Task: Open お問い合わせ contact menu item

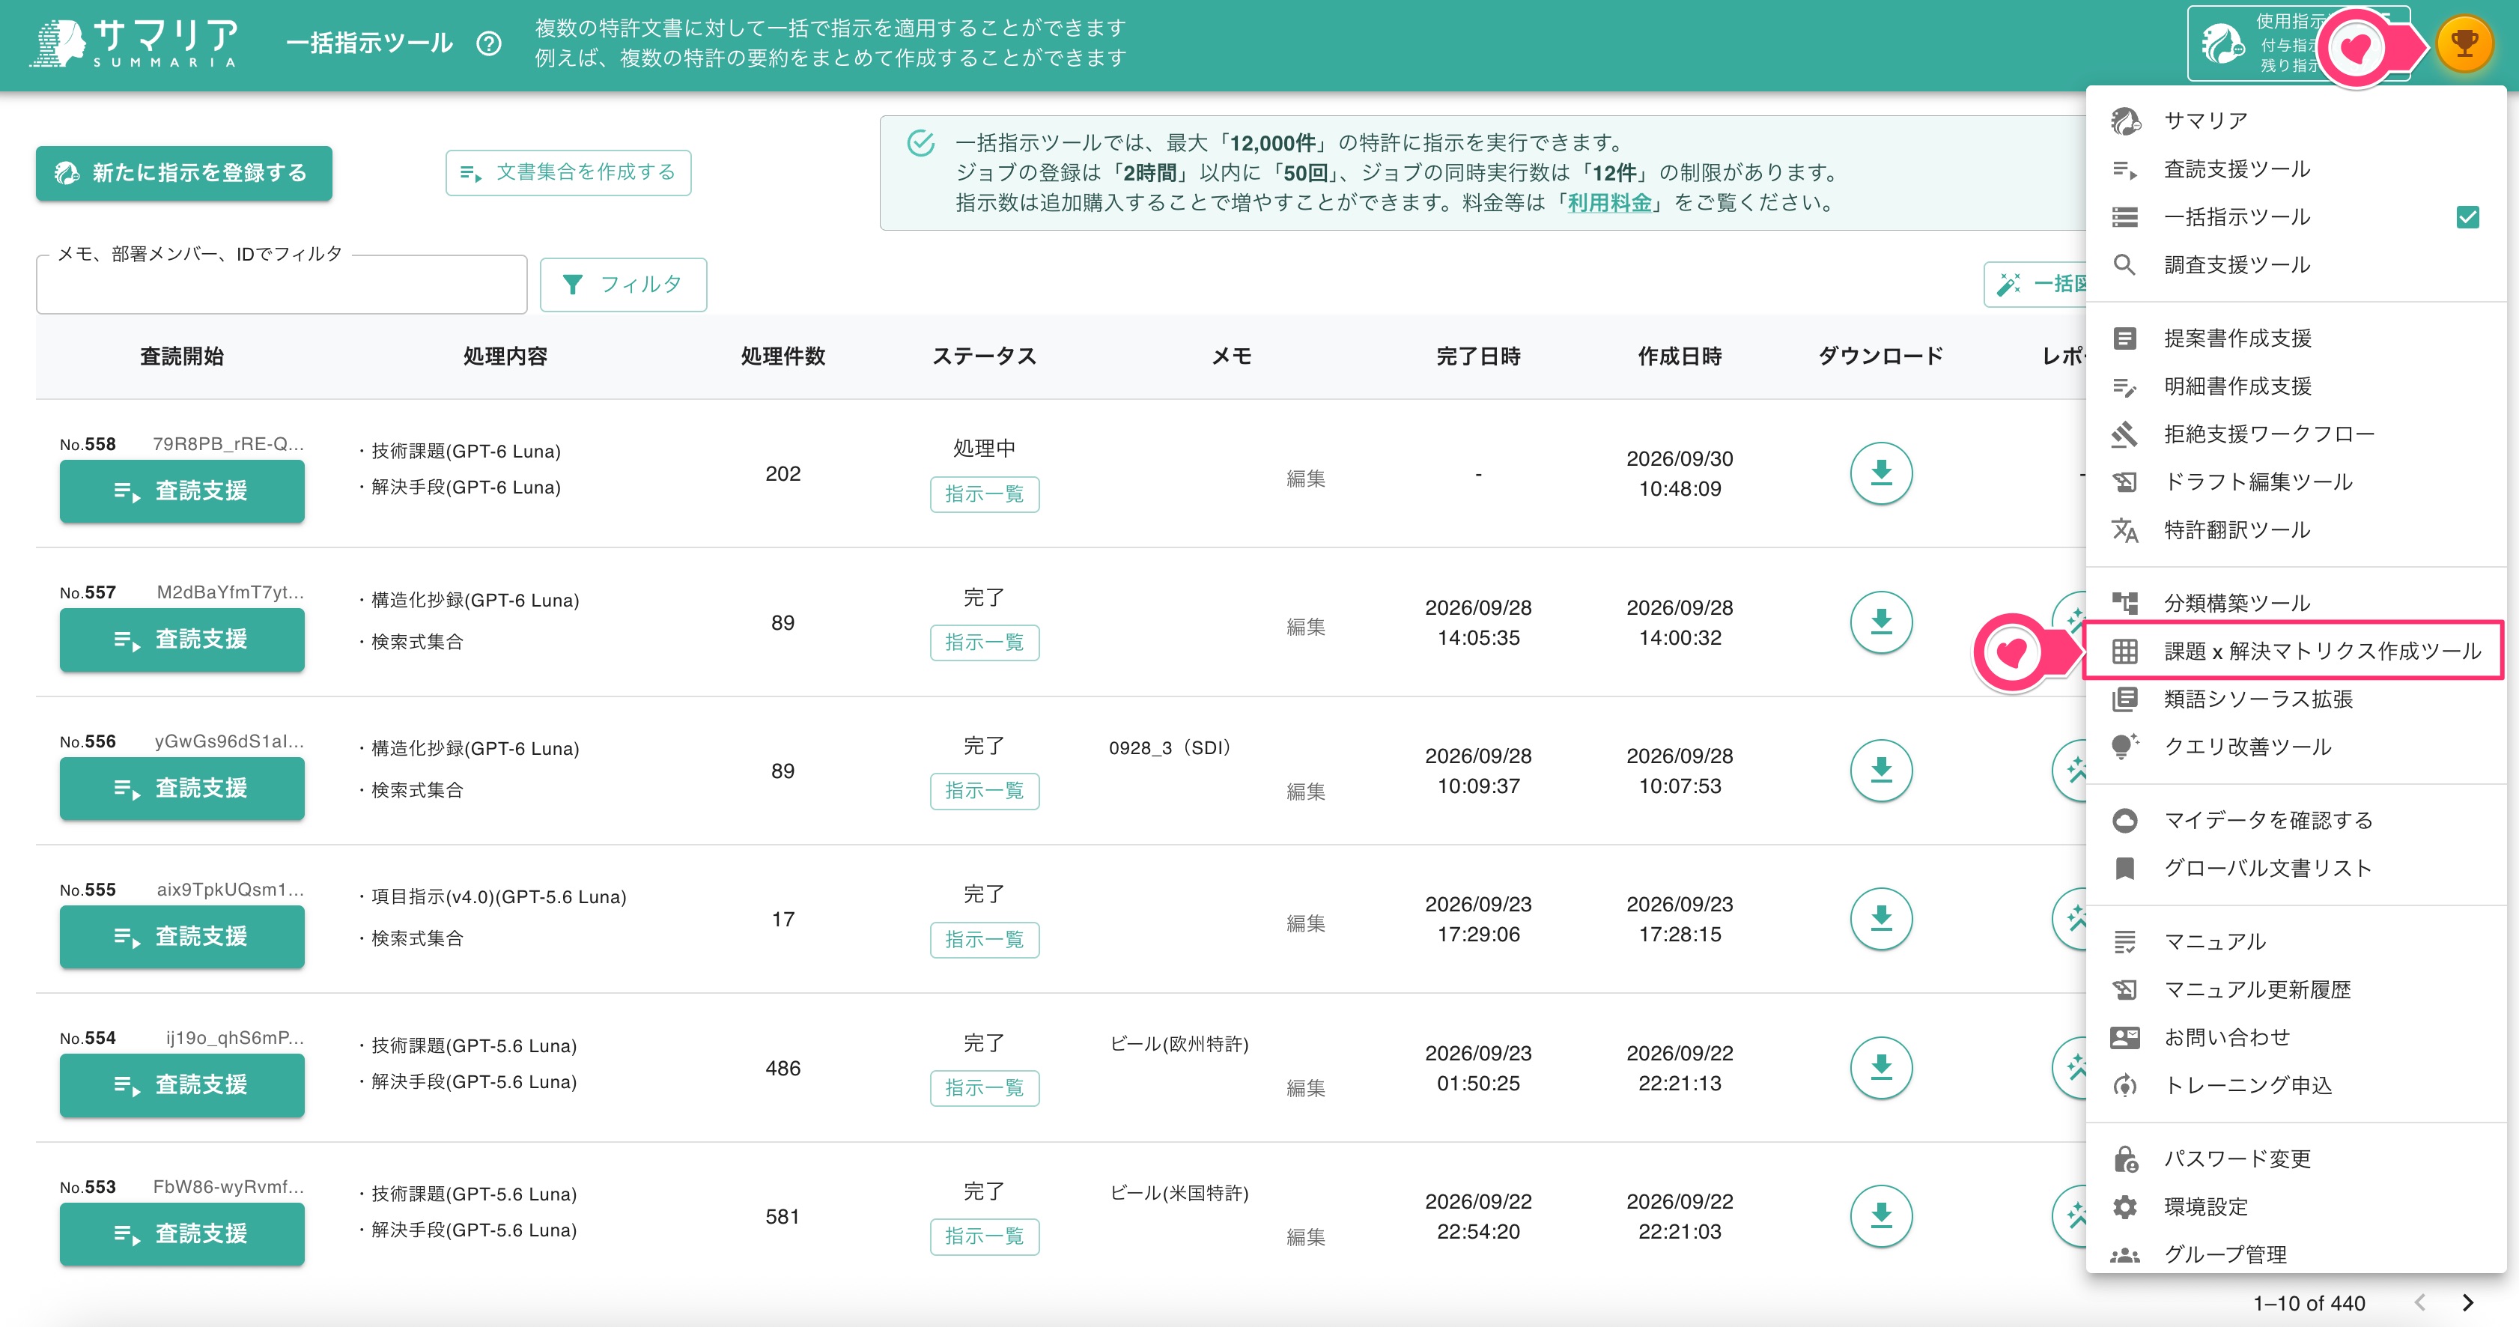Action: (2296, 1036)
